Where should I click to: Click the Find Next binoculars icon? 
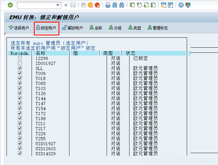122,5
